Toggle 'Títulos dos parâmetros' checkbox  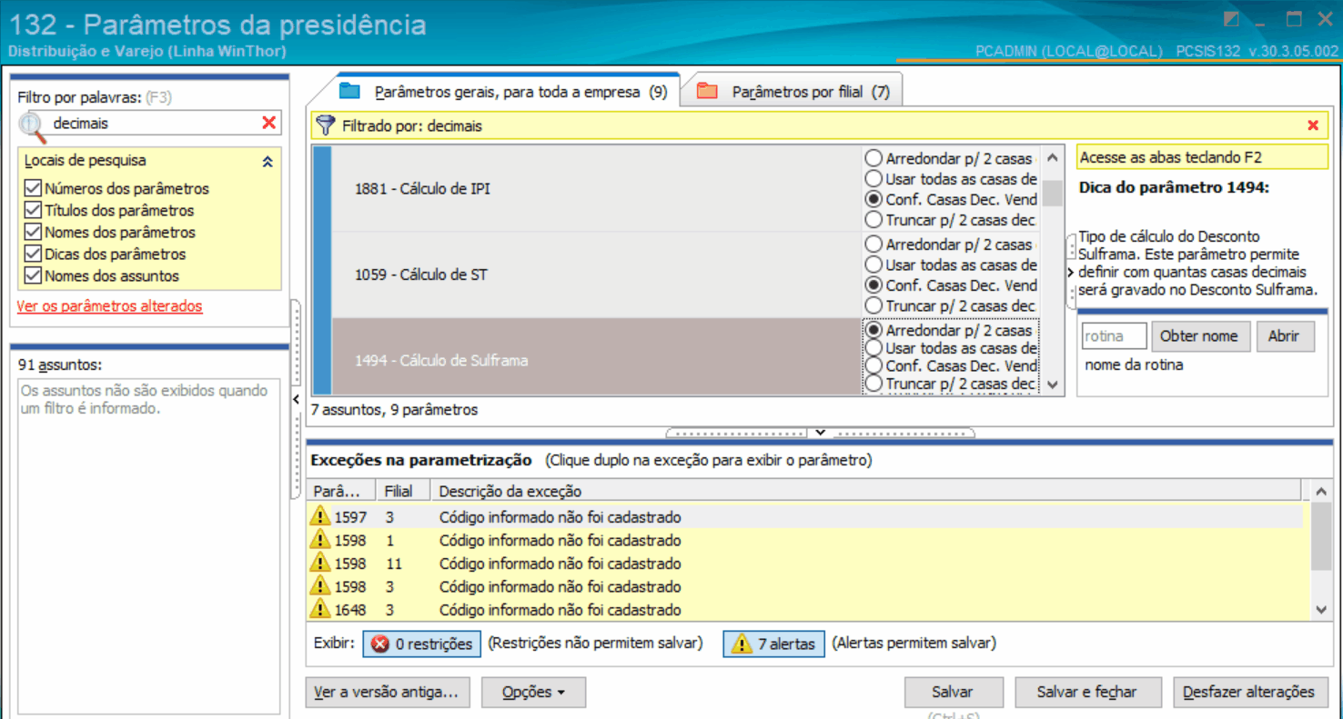(34, 210)
